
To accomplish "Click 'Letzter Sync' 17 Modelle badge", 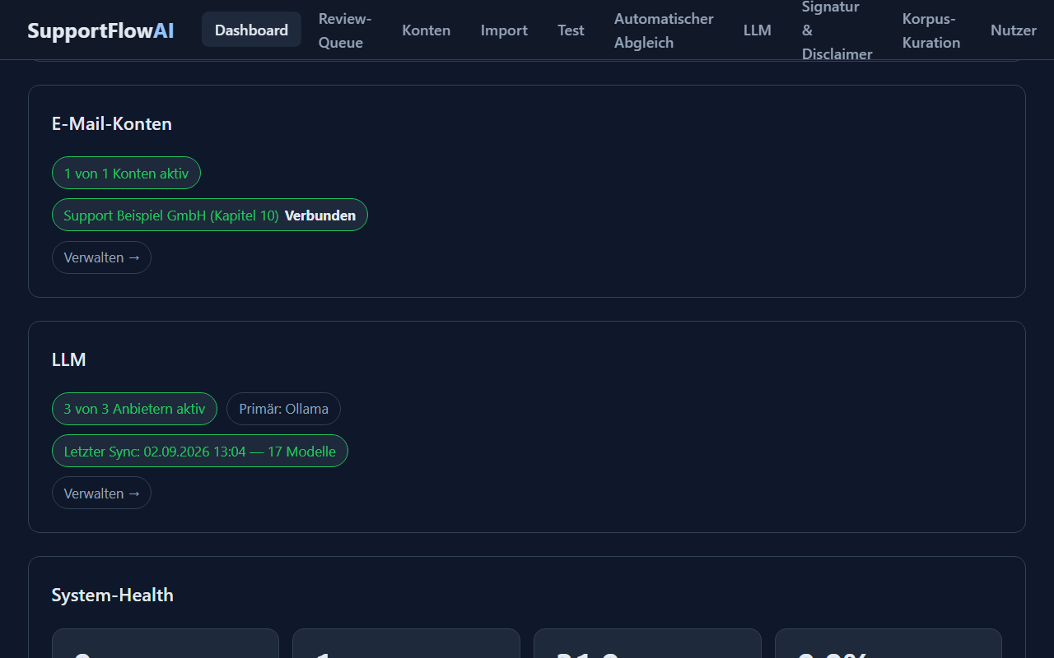I will (x=200, y=452).
